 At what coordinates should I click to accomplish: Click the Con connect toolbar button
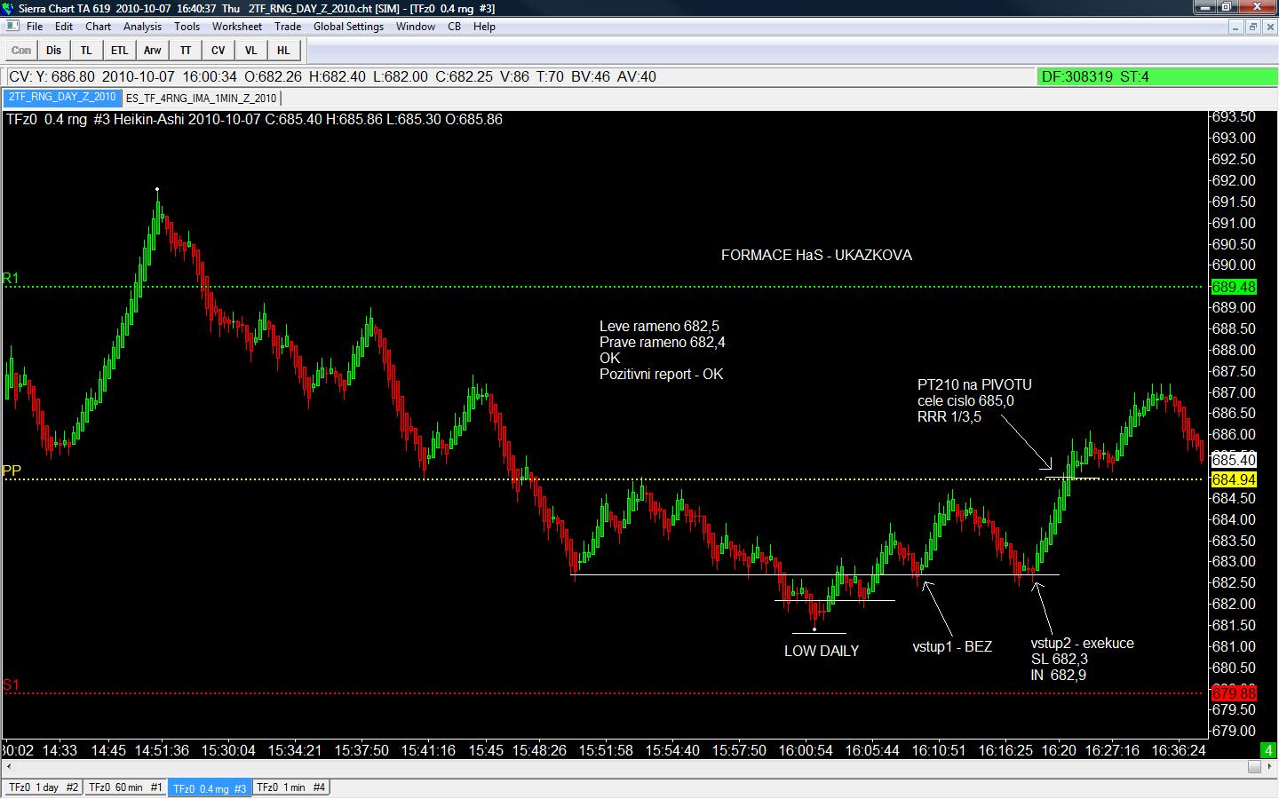coord(21,51)
